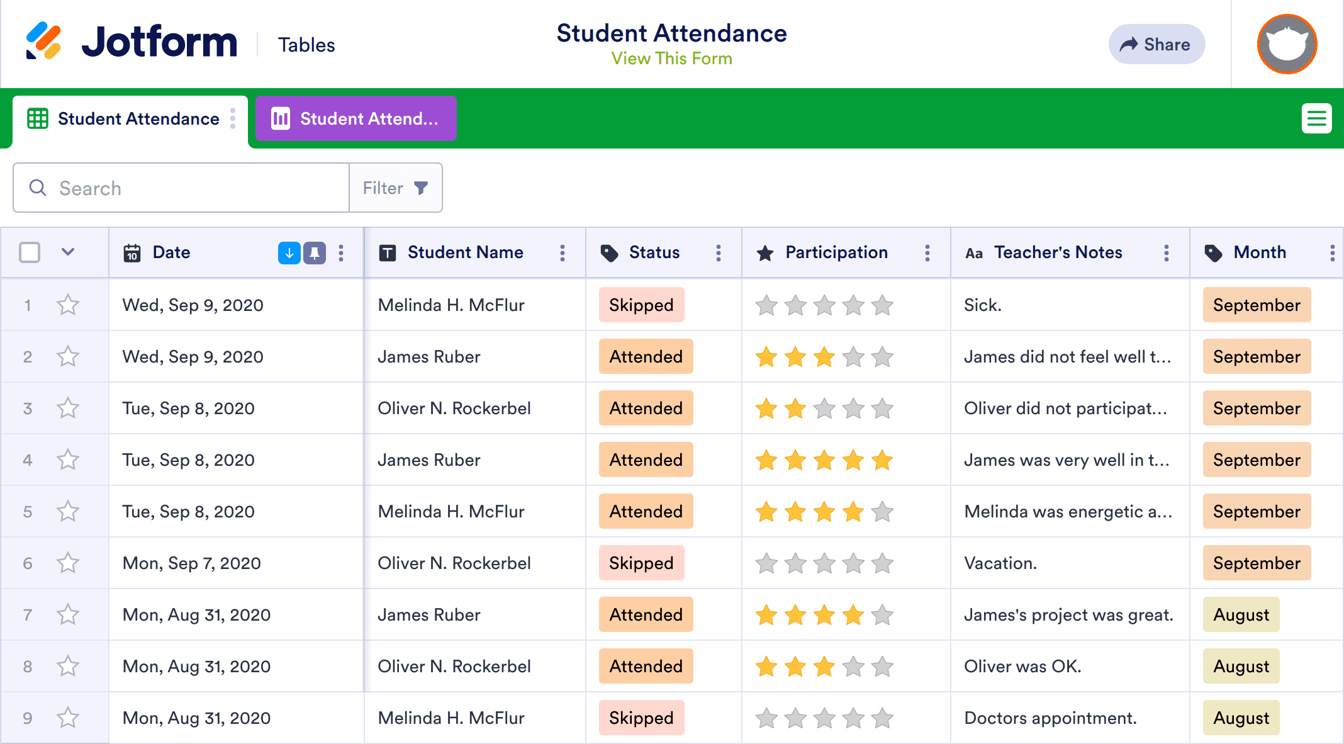This screenshot has width=1344, height=744.
Task: Expand the chevron next to select-all checkbox
Action: pos(68,252)
